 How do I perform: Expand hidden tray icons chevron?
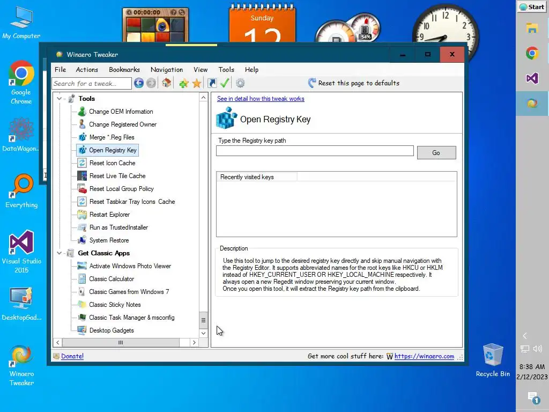point(525,336)
